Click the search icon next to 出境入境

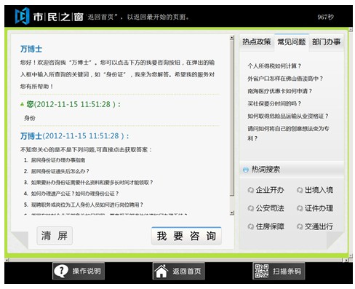click(x=300, y=190)
